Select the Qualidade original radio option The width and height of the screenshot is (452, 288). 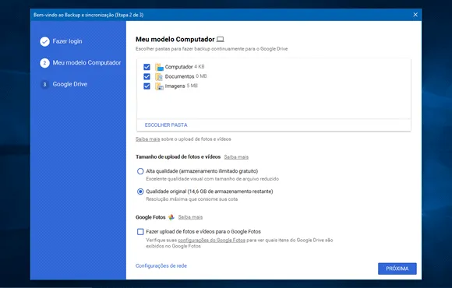click(x=140, y=191)
